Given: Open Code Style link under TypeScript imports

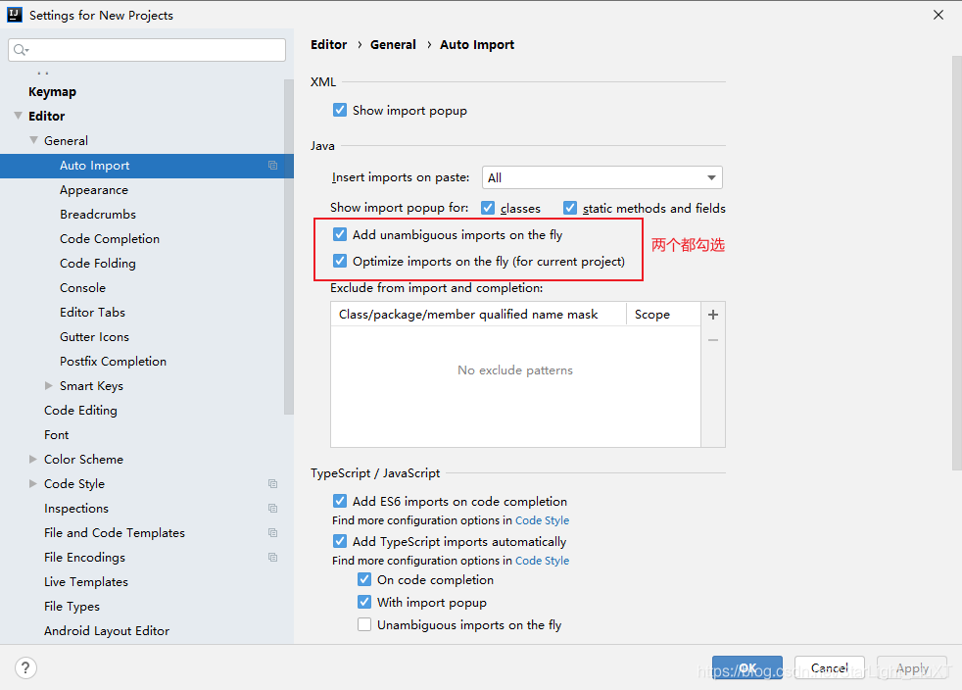Looking at the screenshot, I should [543, 561].
